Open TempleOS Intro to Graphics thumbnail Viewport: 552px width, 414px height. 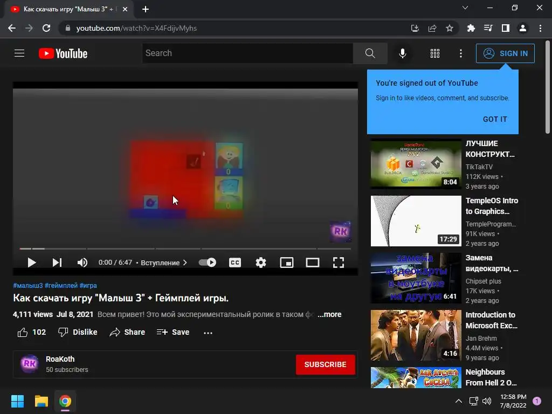tap(416, 220)
